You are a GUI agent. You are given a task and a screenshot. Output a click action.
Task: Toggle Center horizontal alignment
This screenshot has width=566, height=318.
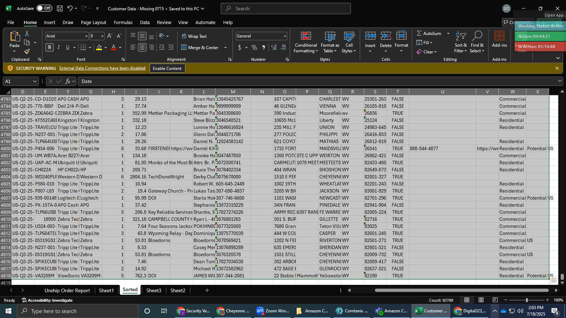142,47
